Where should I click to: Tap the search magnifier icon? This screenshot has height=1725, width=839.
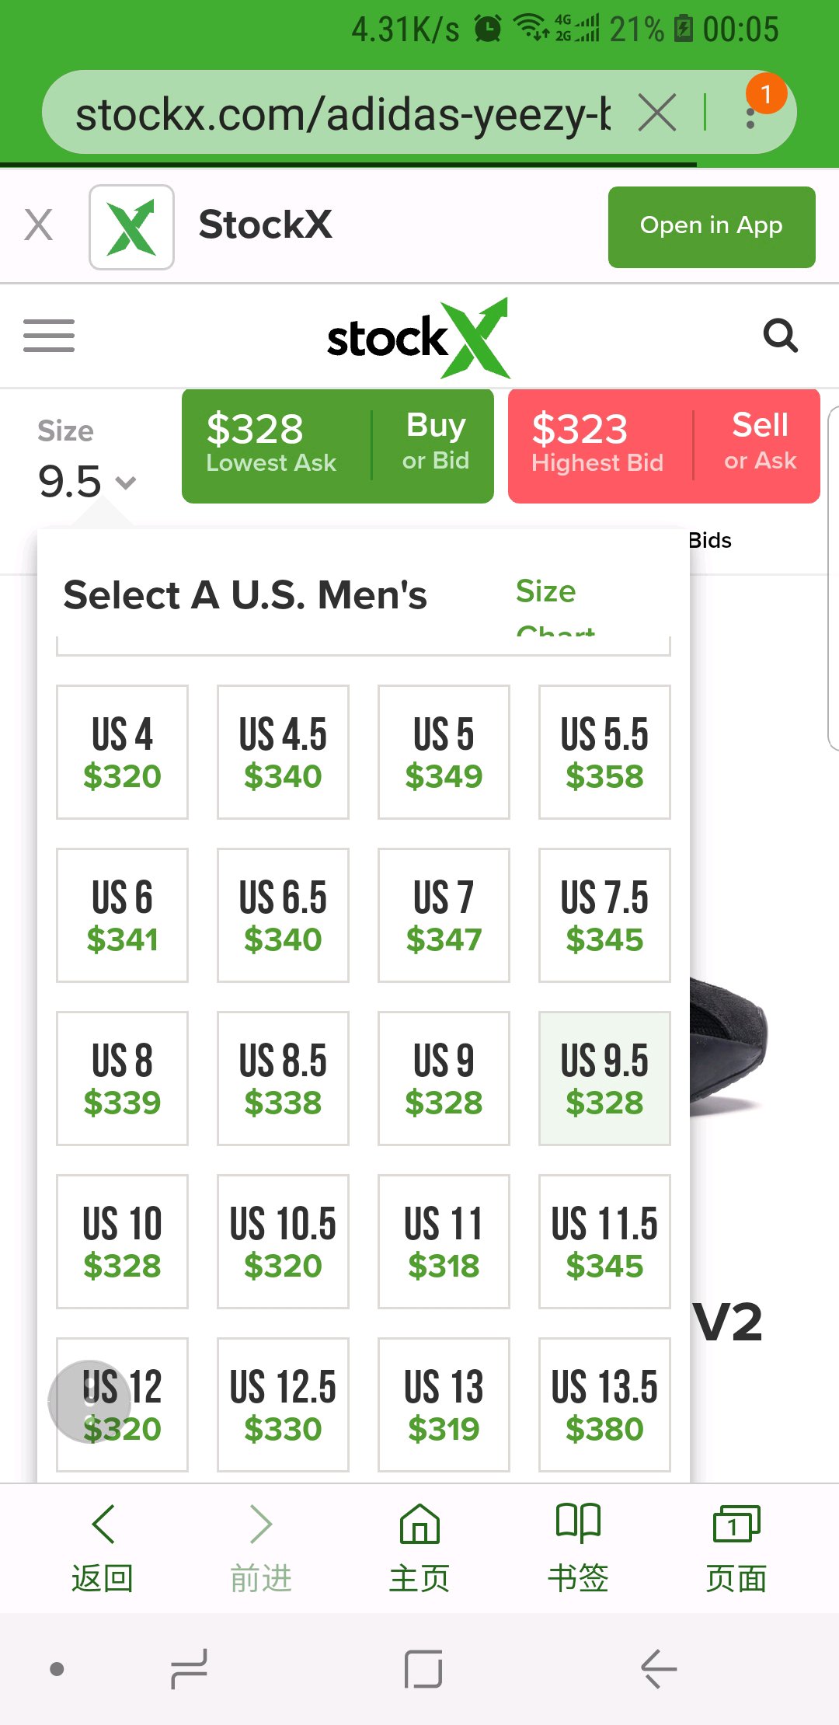click(781, 336)
